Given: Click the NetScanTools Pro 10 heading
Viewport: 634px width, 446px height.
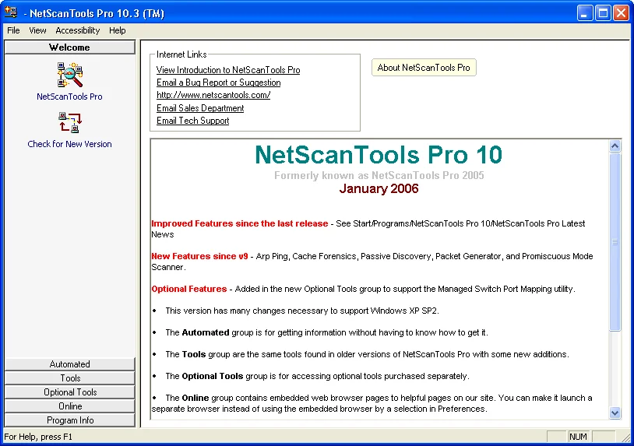Looking at the screenshot, I should tap(379, 155).
